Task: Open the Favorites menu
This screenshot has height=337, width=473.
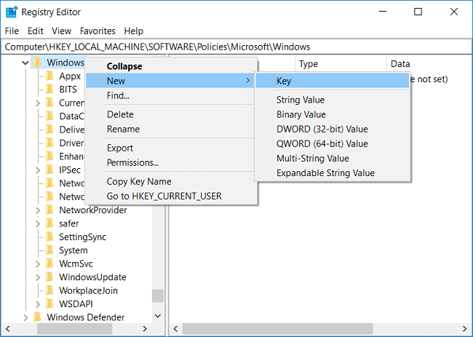Action: click(x=98, y=31)
